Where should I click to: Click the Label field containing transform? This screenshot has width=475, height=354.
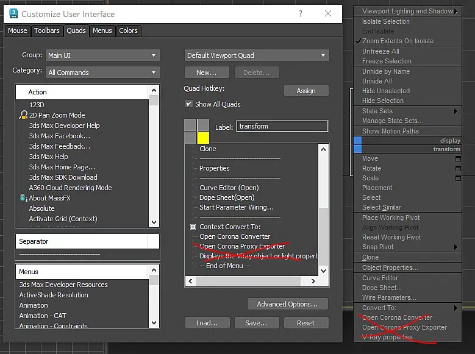[282, 126]
